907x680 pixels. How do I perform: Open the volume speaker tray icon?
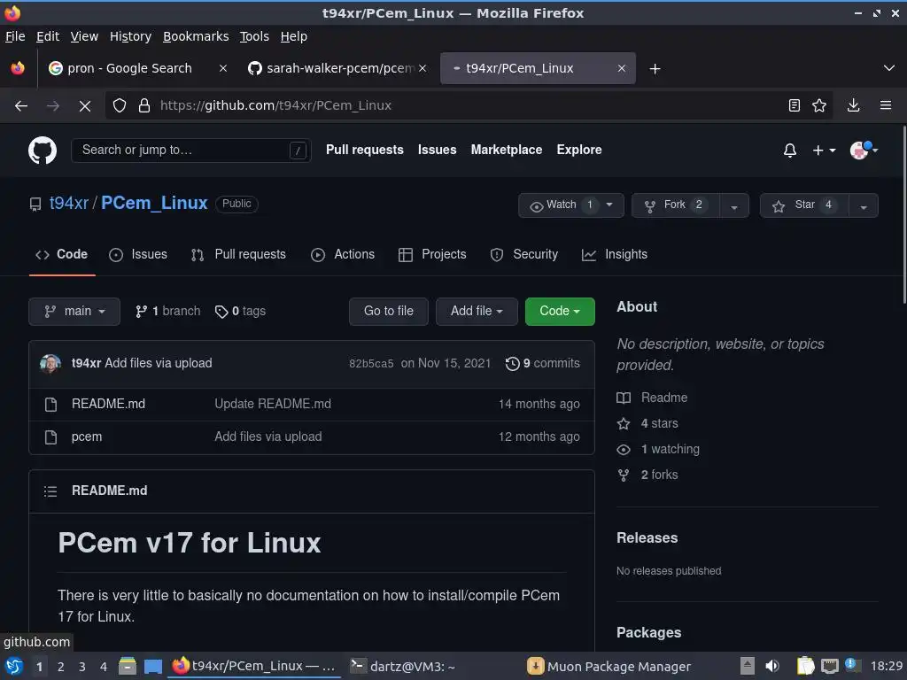772,666
